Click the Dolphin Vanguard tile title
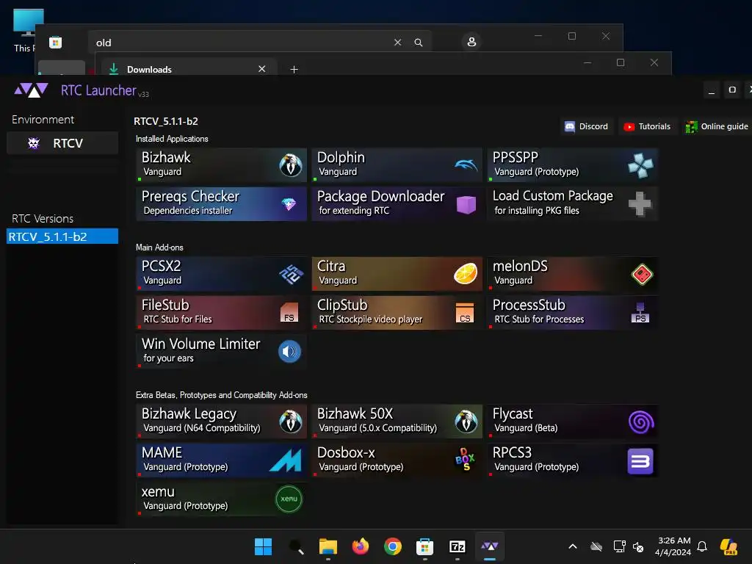Viewport: 752px width, 564px height. point(341,157)
